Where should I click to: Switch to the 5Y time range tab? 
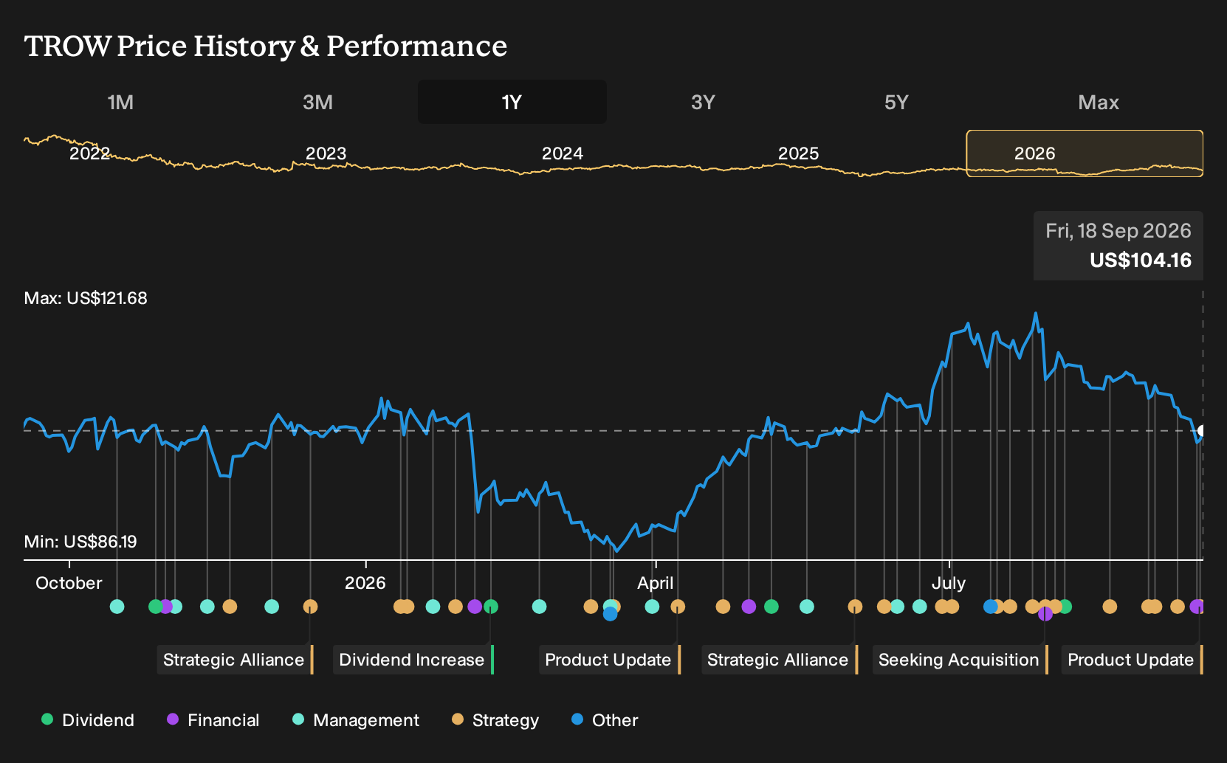tap(896, 103)
